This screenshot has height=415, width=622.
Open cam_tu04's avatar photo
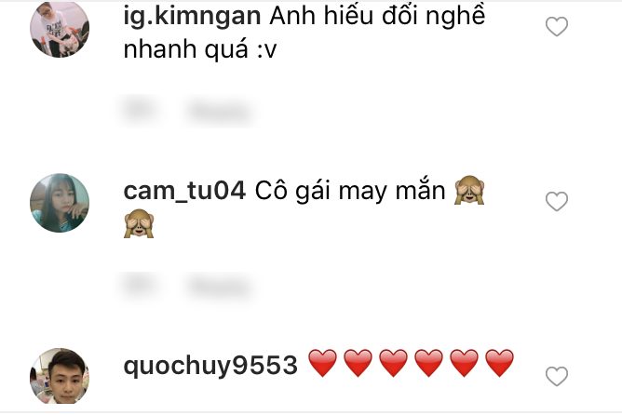(60, 203)
